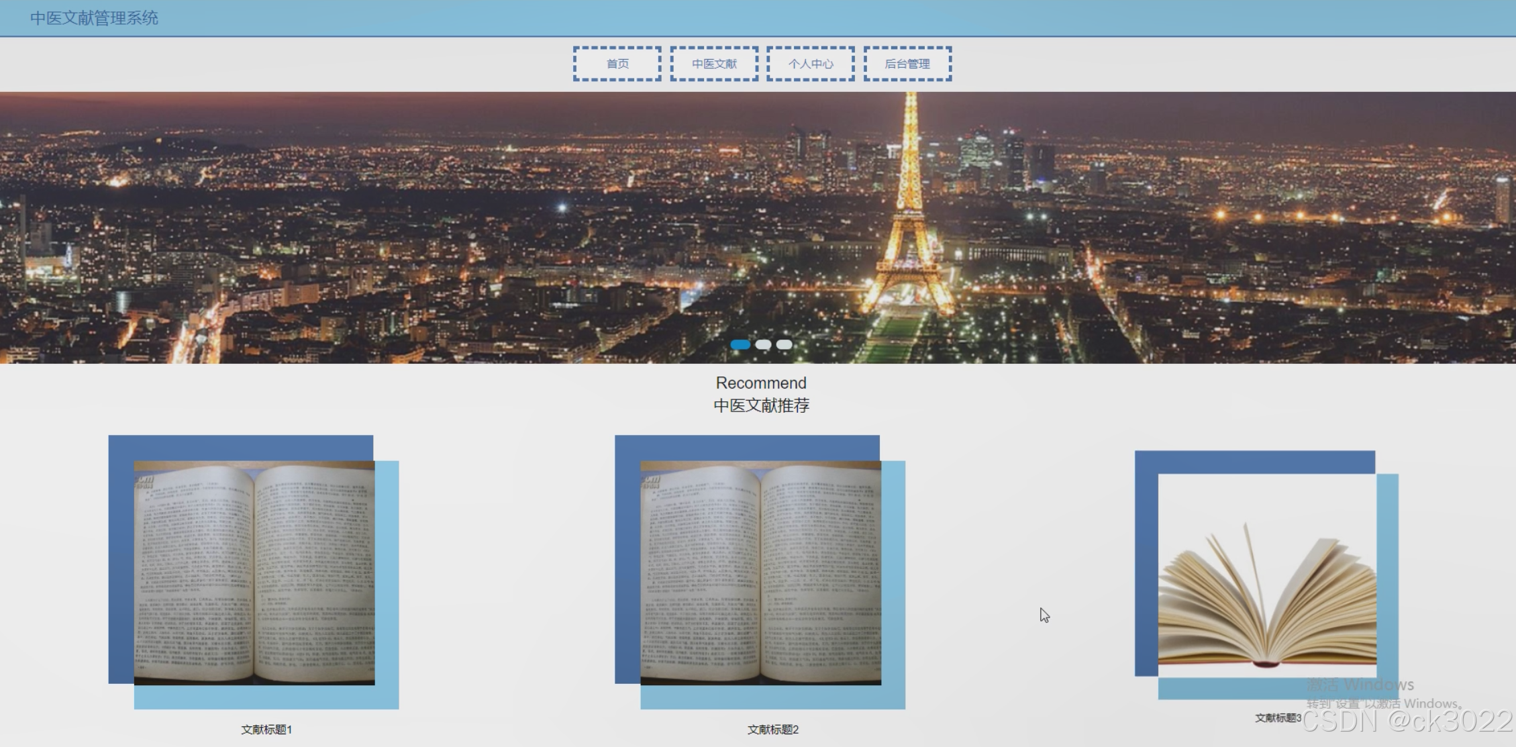Select the first blue carousel indicator dot

tap(740, 344)
